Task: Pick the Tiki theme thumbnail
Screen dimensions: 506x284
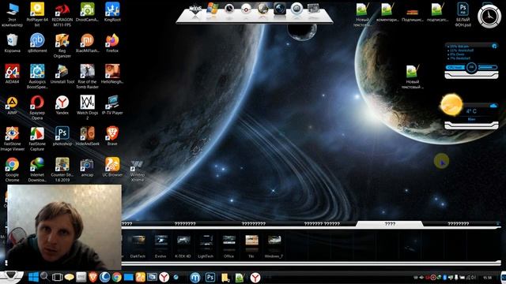Action: [251, 247]
